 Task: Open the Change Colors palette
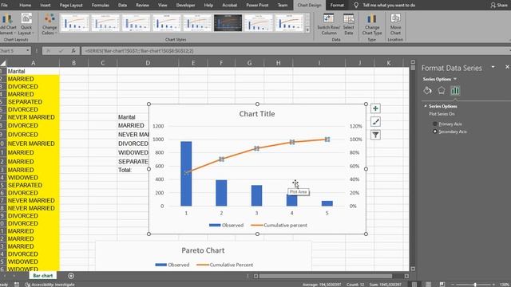(x=50, y=24)
